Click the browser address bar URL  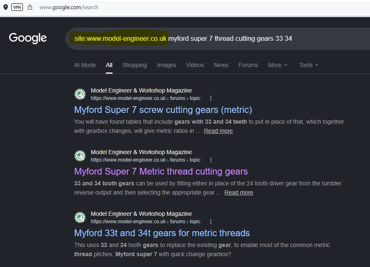point(69,7)
